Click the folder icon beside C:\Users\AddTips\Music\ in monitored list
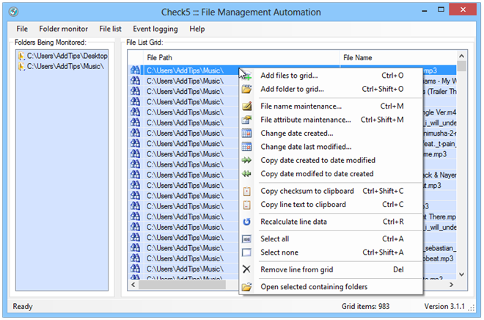 21,66
